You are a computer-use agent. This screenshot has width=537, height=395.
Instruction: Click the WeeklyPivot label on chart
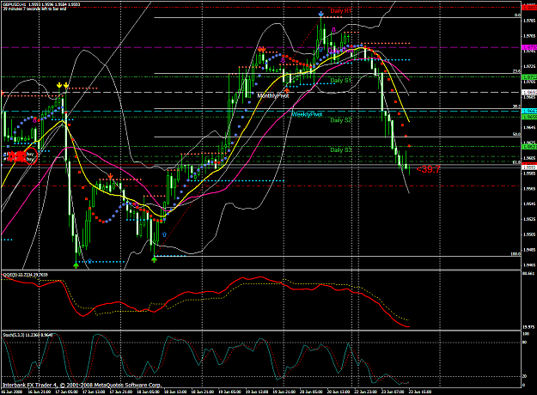307,114
